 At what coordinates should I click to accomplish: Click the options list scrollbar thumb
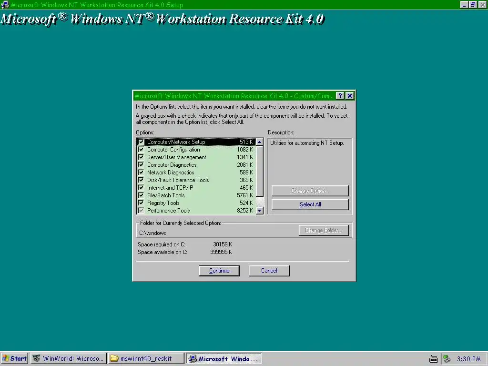[x=260, y=171]
